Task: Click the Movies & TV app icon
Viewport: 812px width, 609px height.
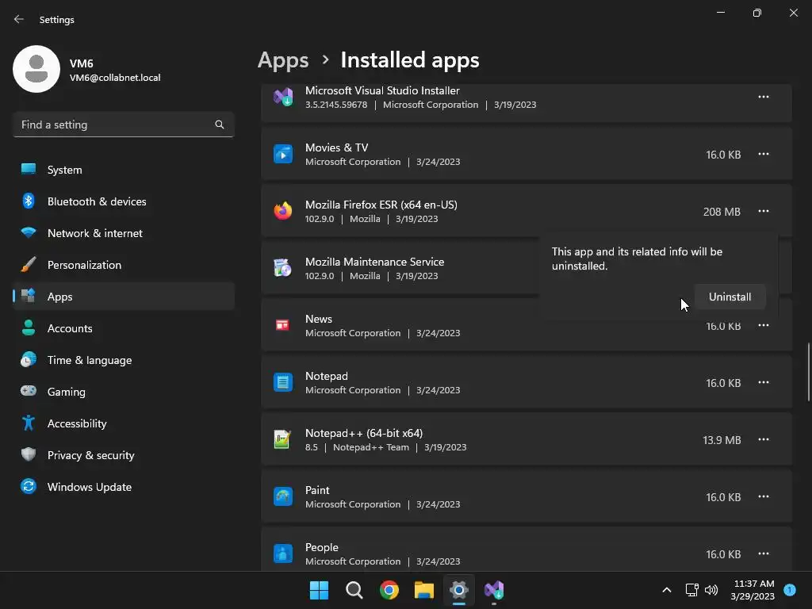Action: point(283,154)
